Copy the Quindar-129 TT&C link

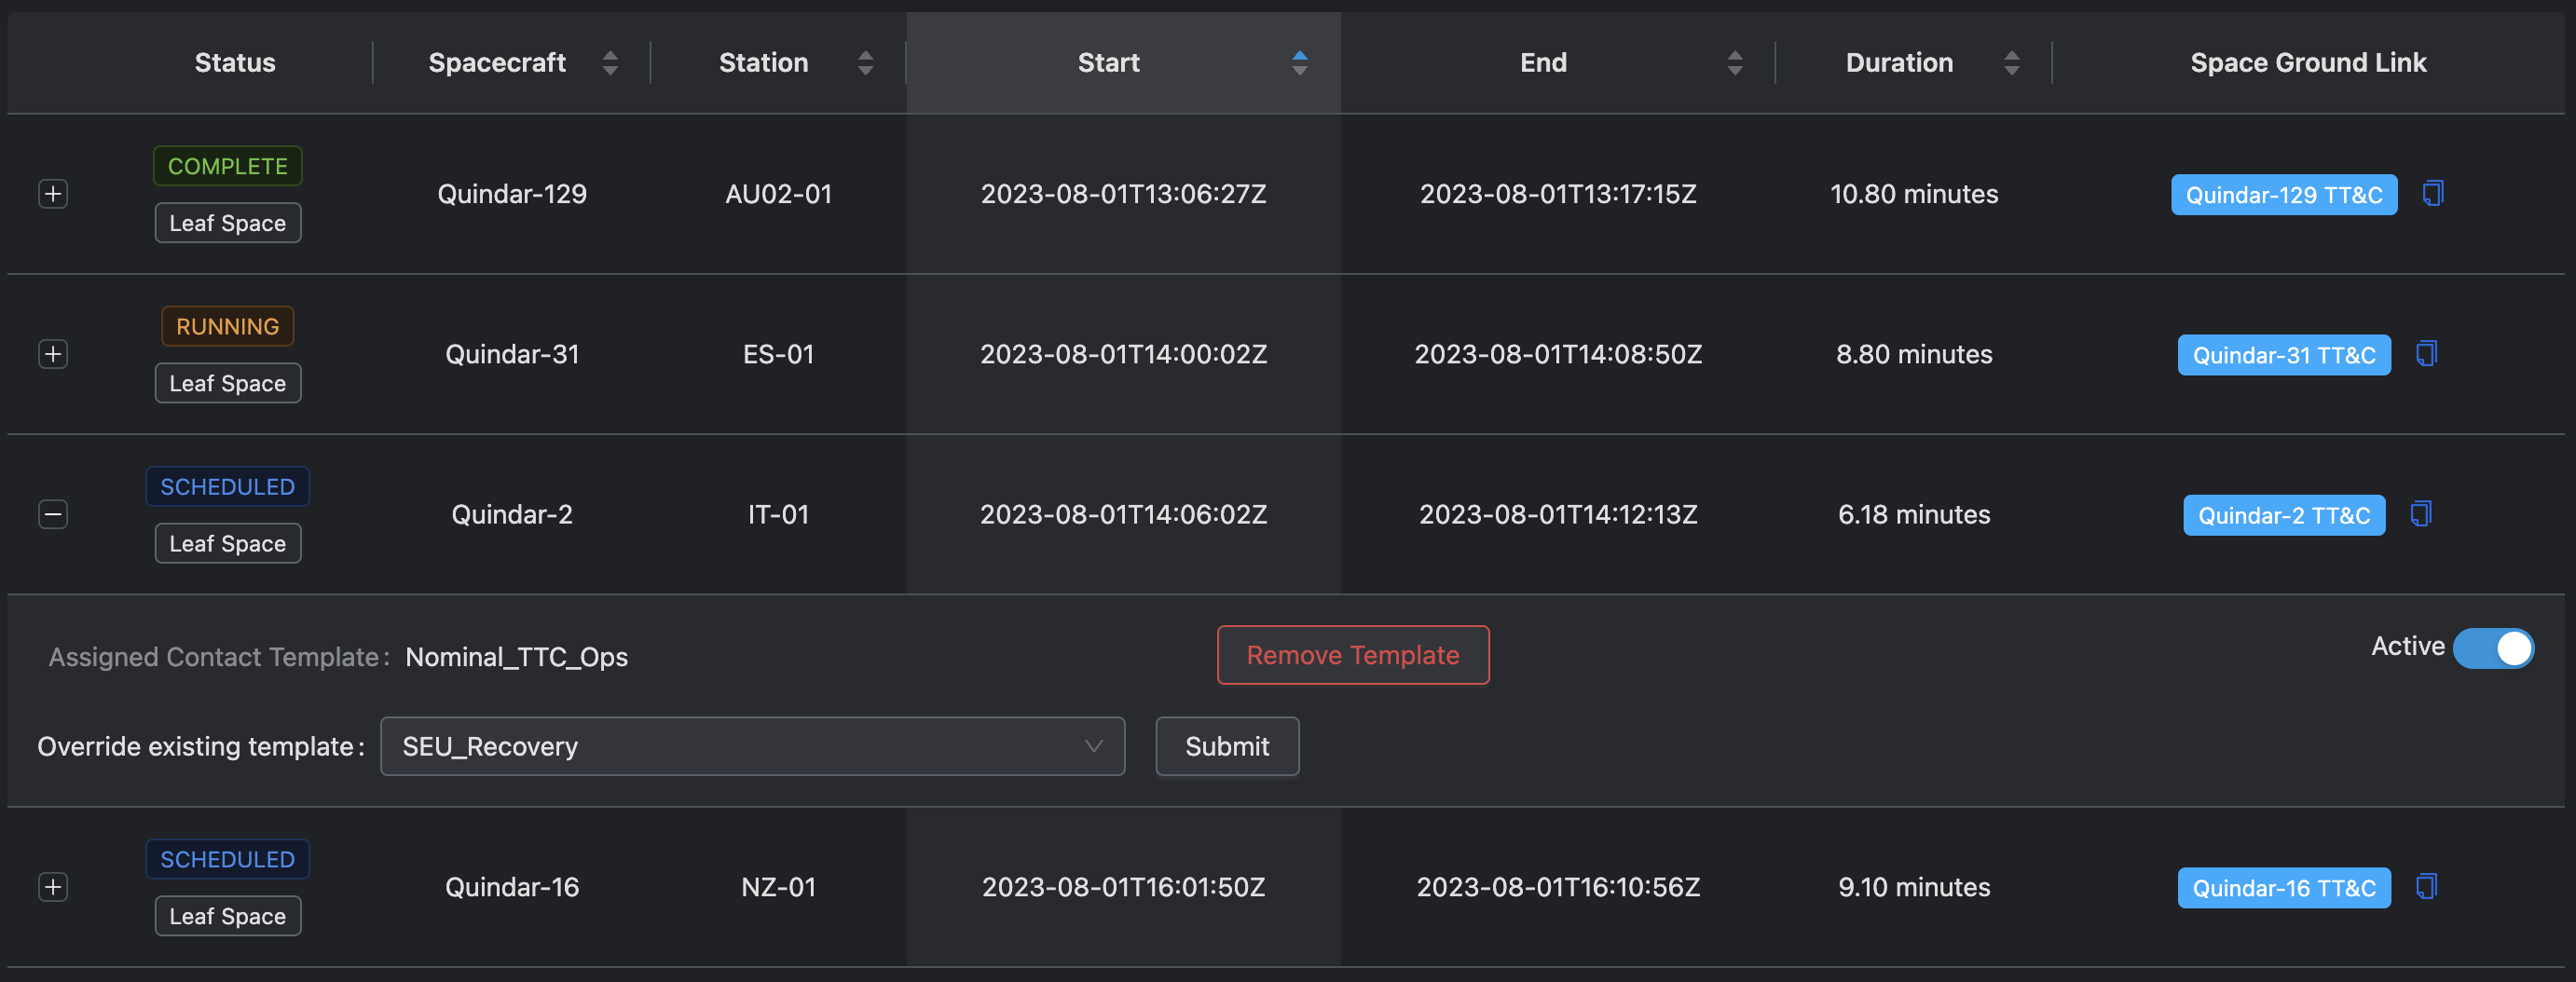point(2432,193)
